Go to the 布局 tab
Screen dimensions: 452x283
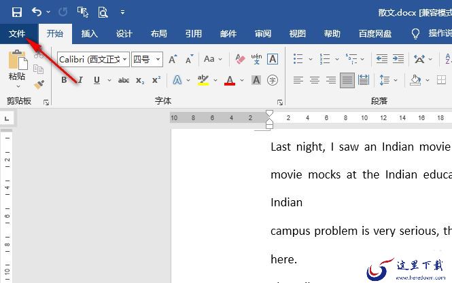click(159, 34)
